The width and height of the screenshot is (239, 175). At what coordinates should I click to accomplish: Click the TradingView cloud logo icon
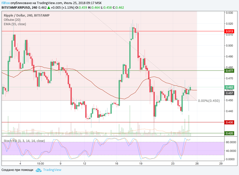(38, 170)
